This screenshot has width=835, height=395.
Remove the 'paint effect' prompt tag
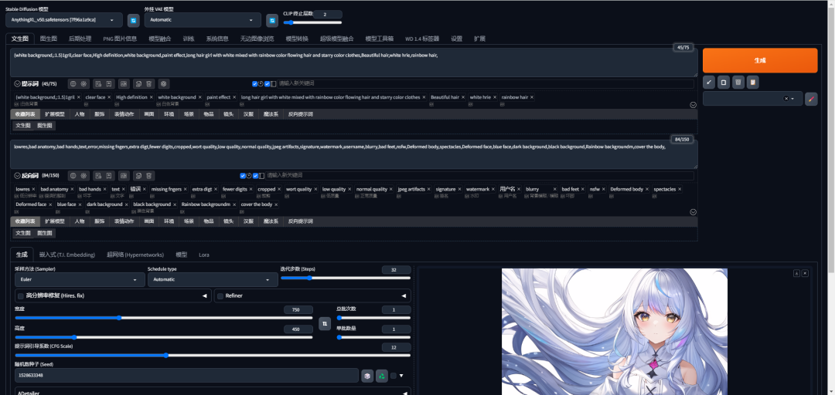click(234, 97)
